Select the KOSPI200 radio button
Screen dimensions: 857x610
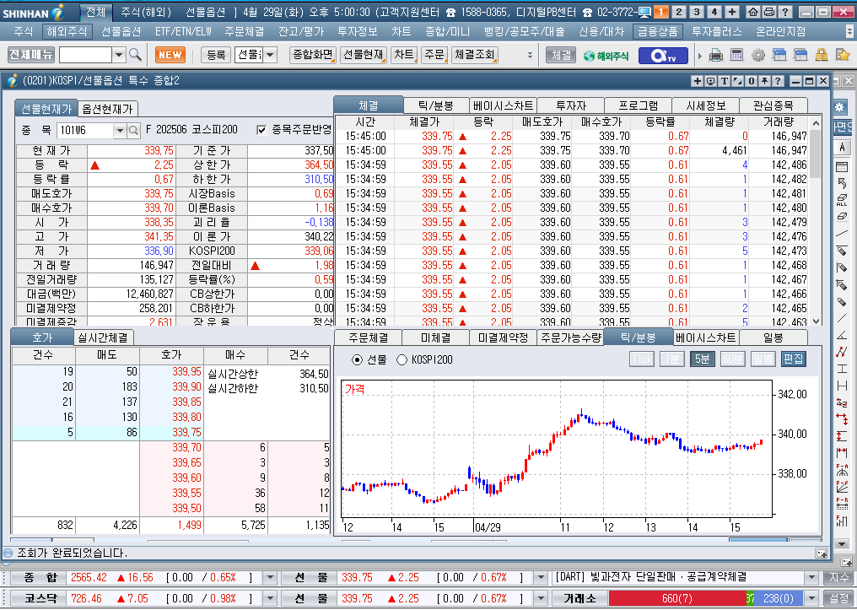pyautogui.click(x=402, y=359)
